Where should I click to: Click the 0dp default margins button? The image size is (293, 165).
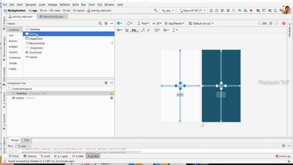[x=134, y=30]
